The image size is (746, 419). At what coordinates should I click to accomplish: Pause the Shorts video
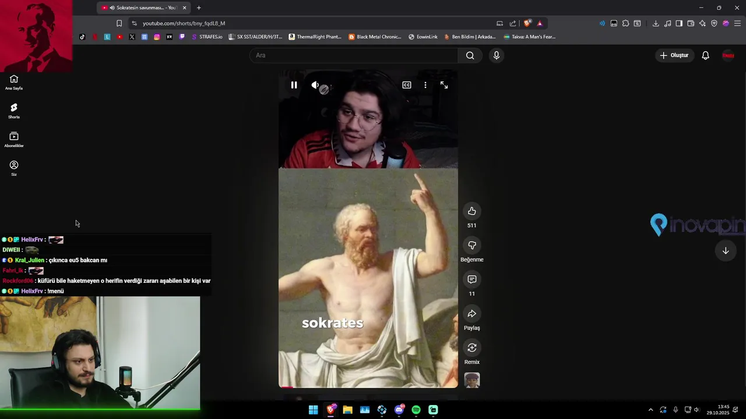[294, 85]
